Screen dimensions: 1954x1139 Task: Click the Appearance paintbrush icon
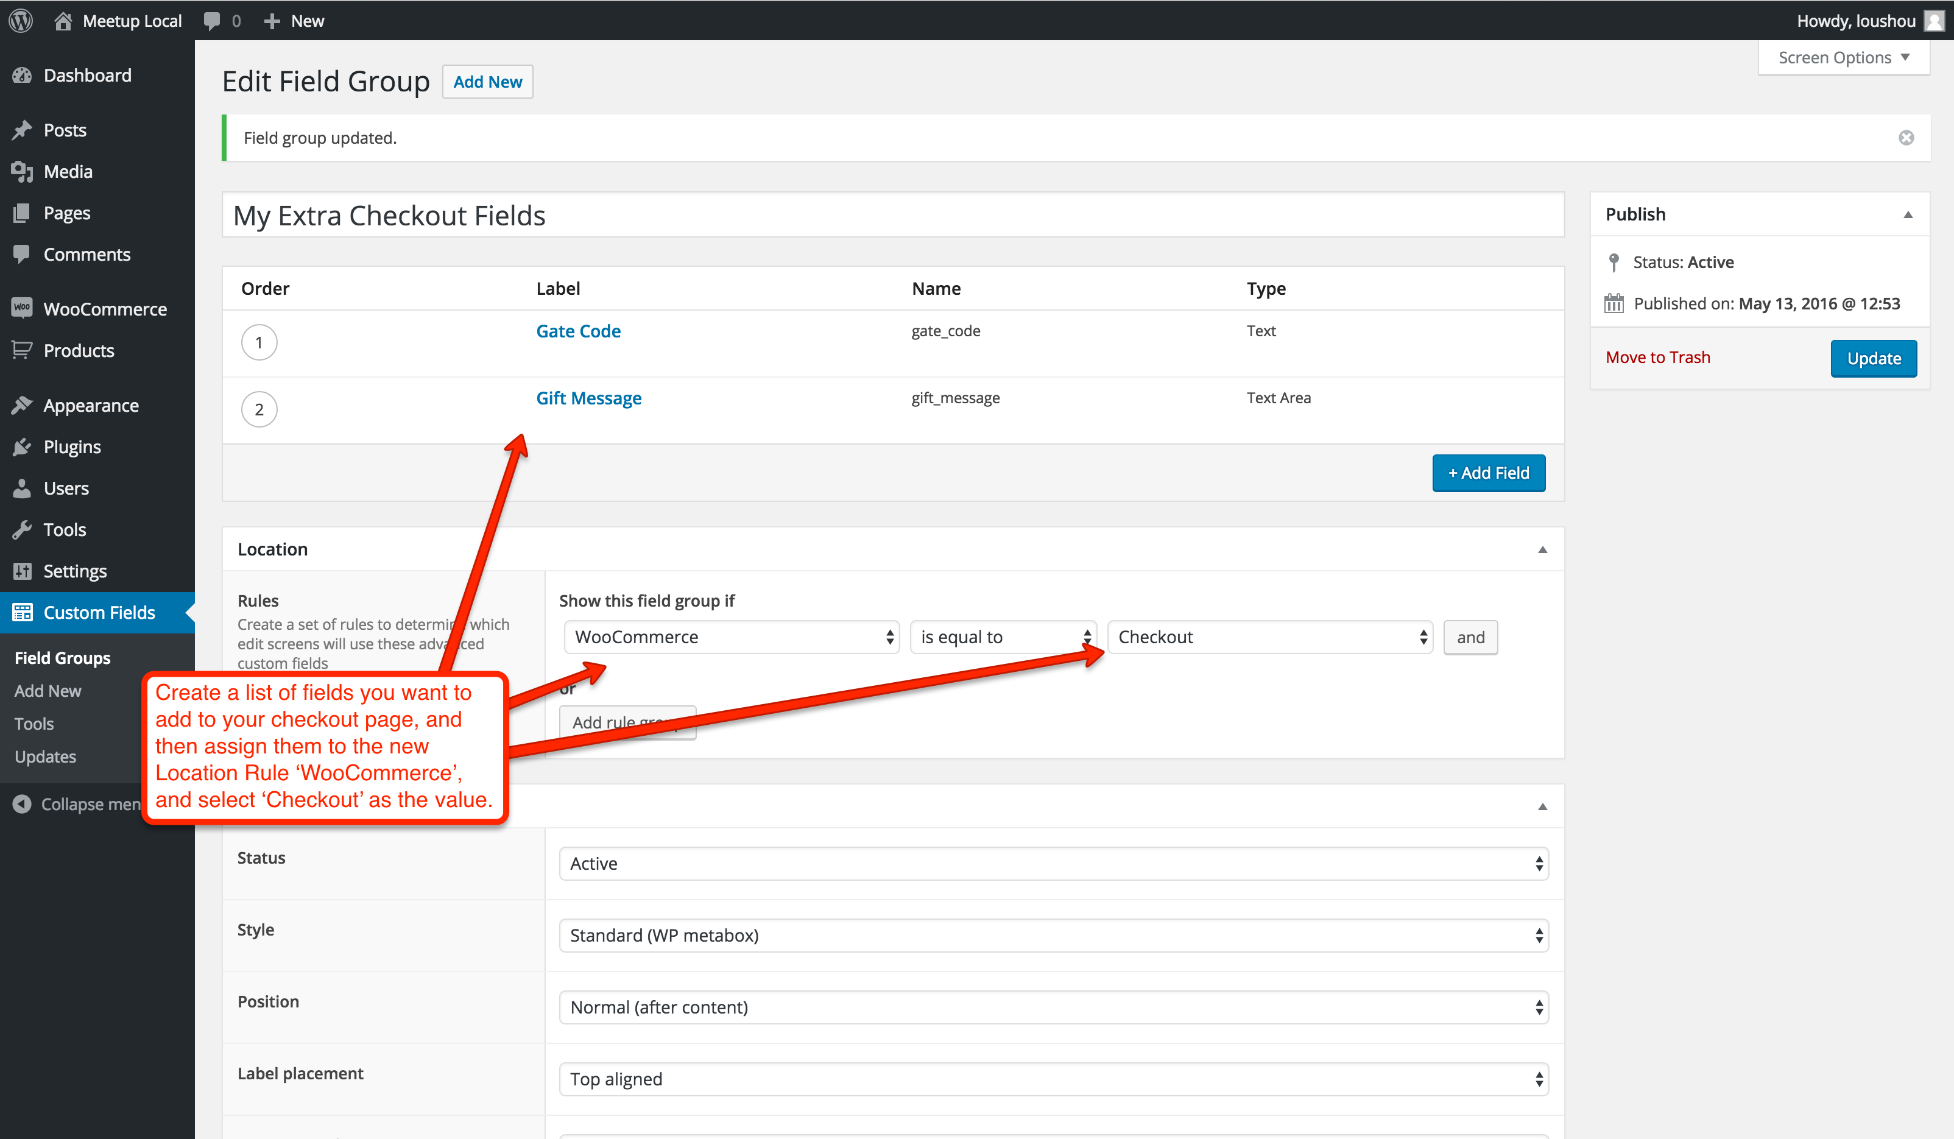[22, 404]
